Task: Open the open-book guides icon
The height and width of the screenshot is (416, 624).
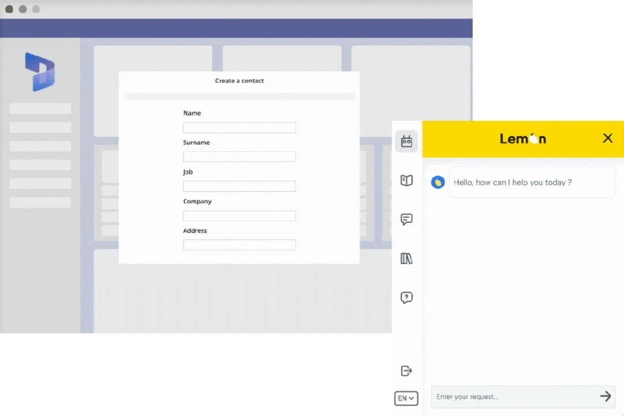Action: coord(406,180)
